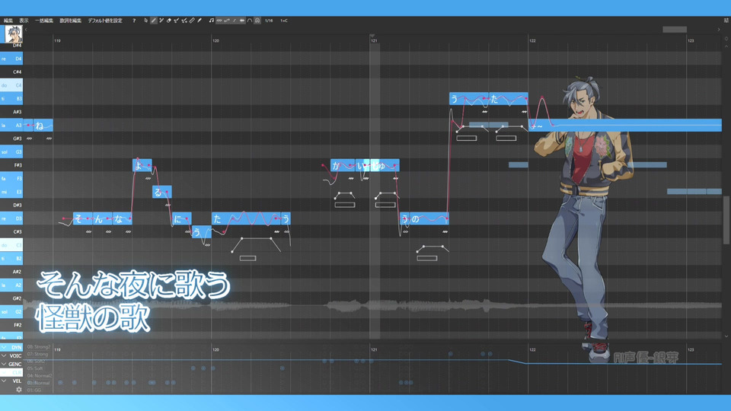Click measure 120 on the top ruler

(215, 41)
